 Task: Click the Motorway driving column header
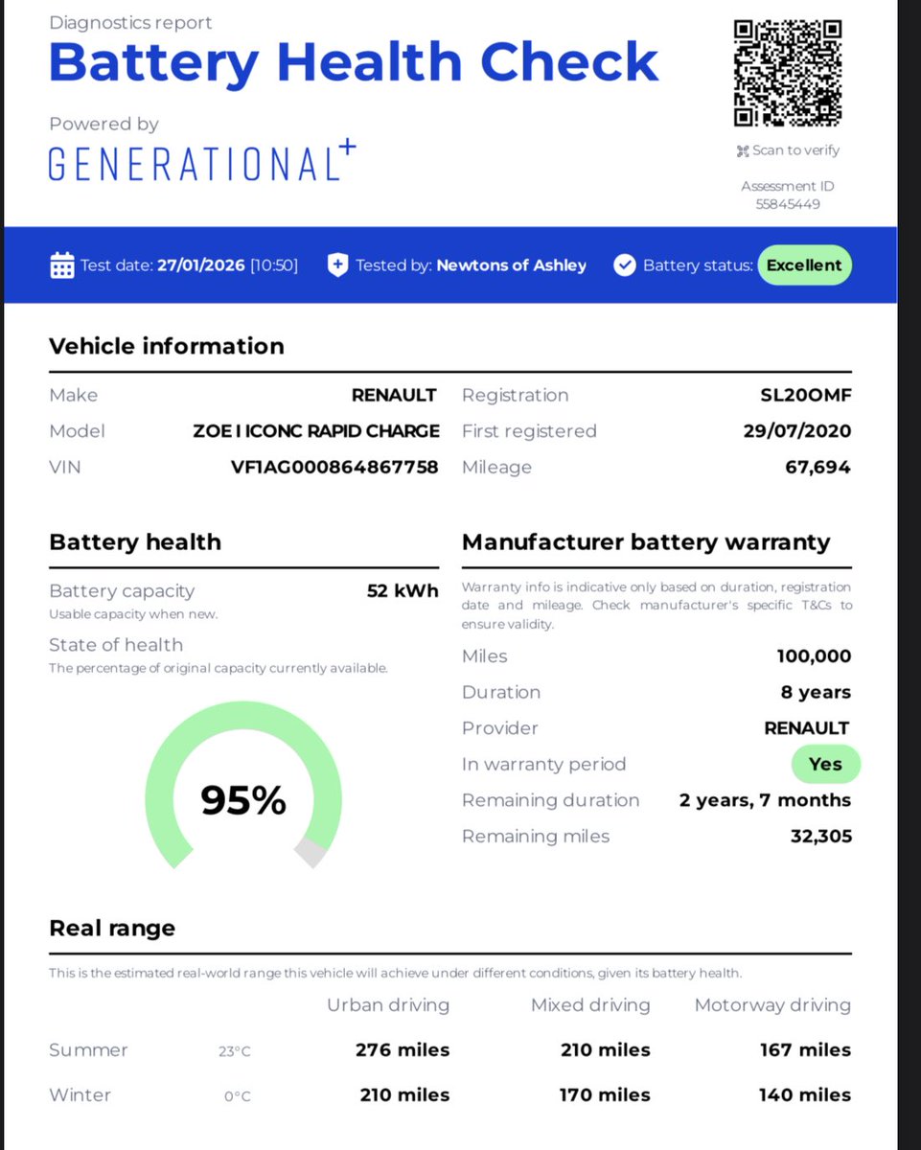(x=772, y=1005)
